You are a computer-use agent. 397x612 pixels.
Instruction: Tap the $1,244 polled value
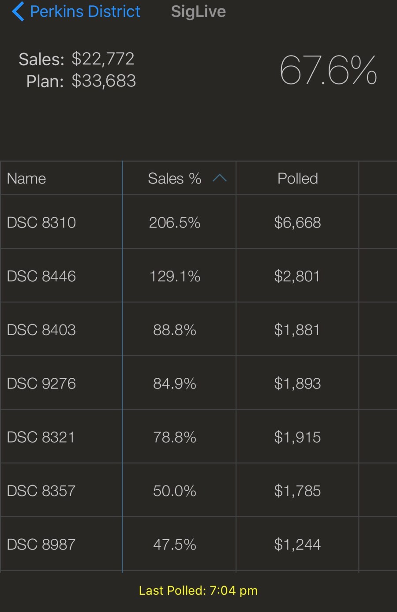pos(297,545)
